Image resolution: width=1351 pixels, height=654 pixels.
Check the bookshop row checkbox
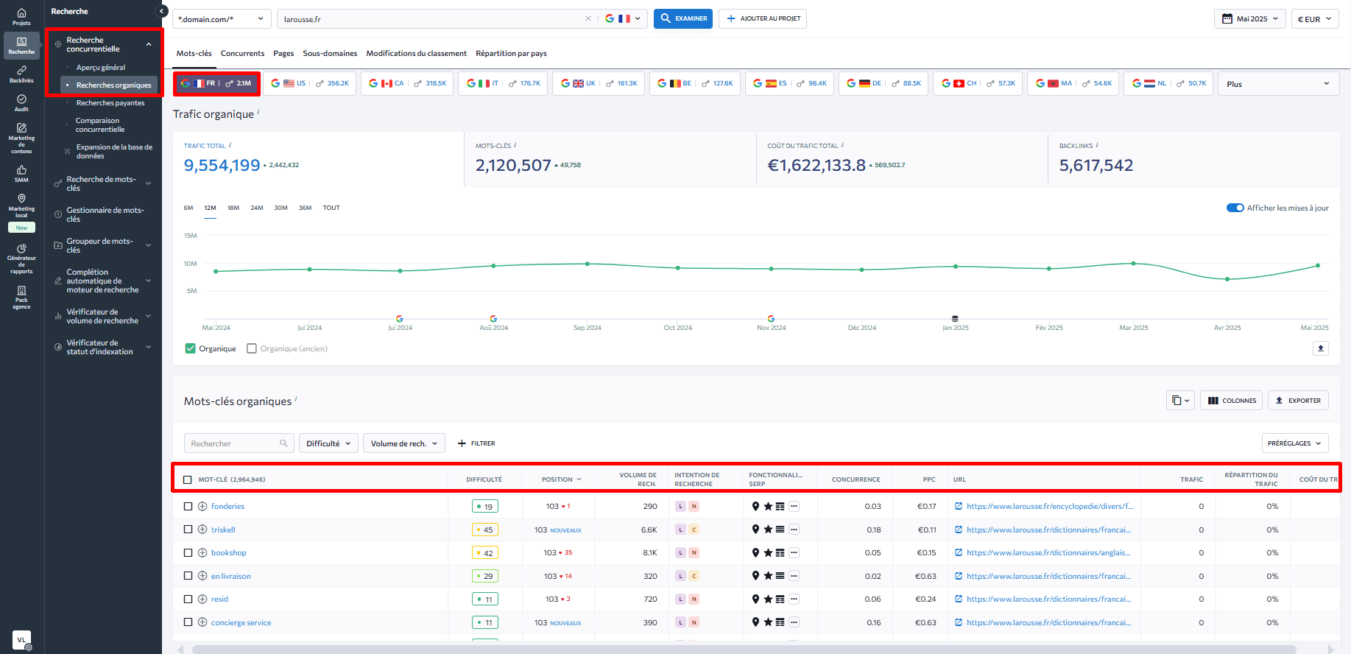pos(188,552)
